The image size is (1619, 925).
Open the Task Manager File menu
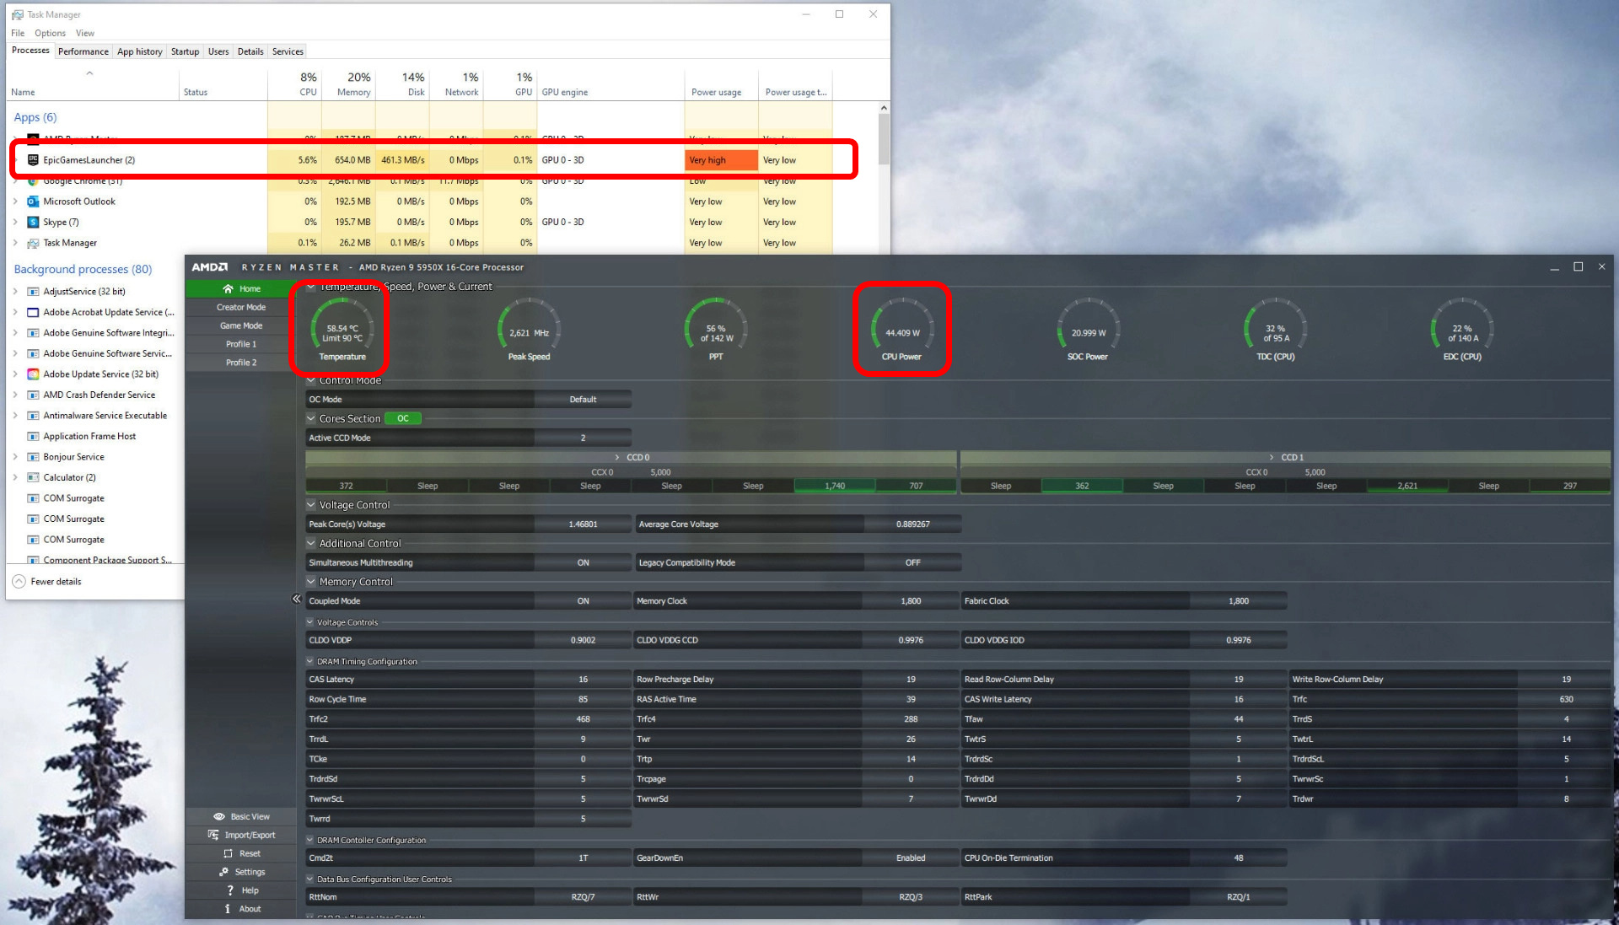click(18, 33)
